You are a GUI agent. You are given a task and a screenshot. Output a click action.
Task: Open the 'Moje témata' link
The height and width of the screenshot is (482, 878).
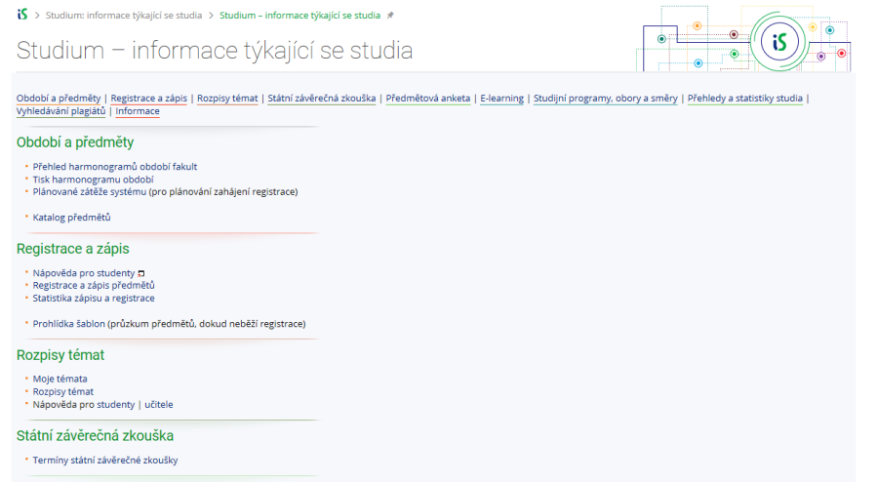[60, 379]
